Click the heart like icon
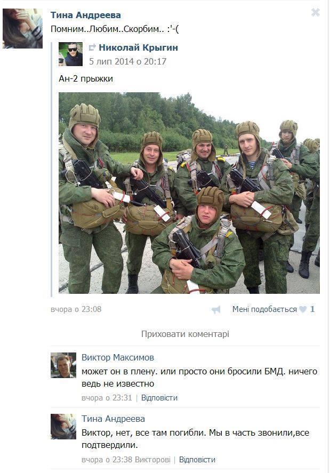Screen dimensions: 330x473 point(303,309)
